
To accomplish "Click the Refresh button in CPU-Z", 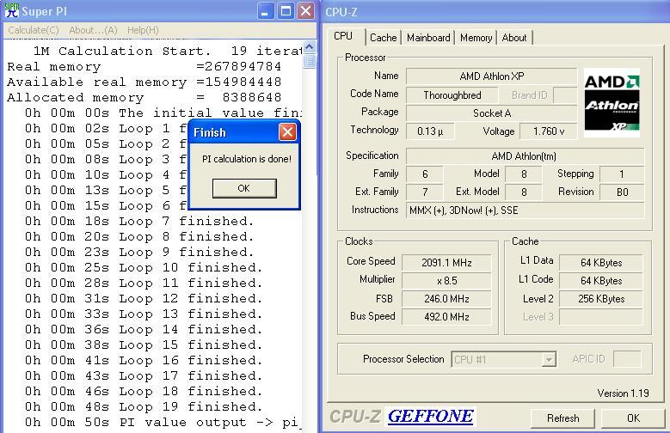I will point(562,418).
